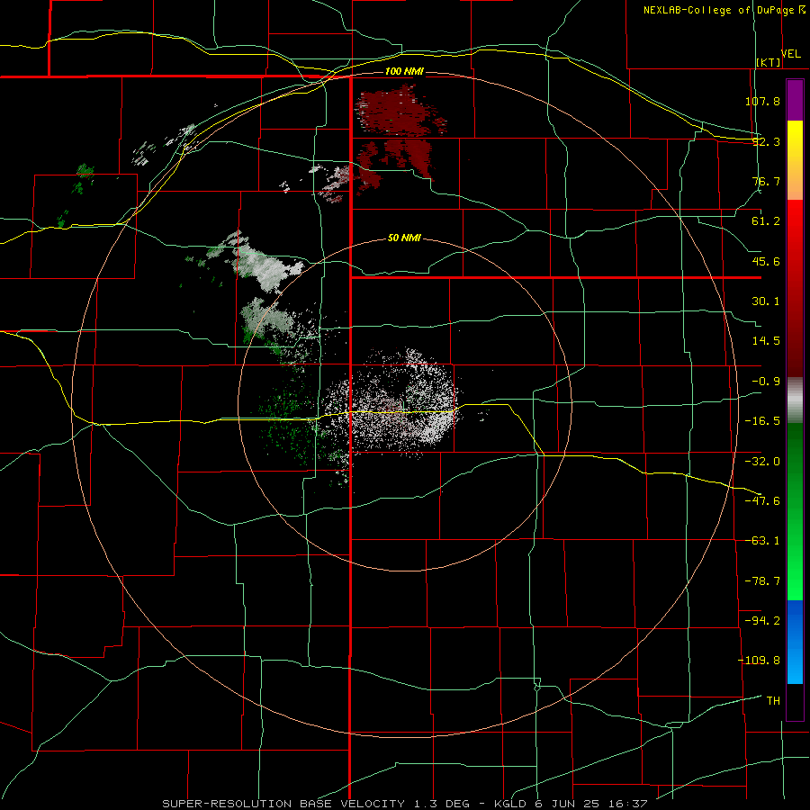Image resolution: width=810 pixels, height=810 pixels.
Task: Select the -94.2 velocity scale value
Action: pyautogui.click(x=762, y=621)
